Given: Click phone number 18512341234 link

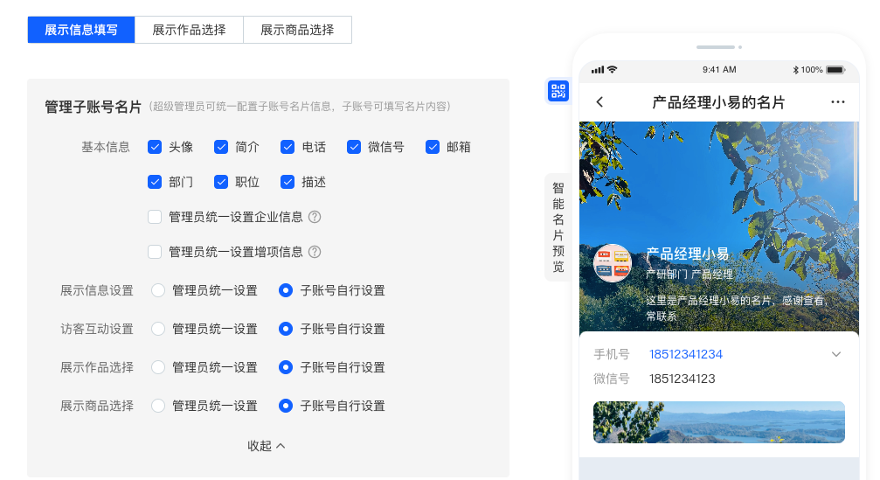Looking at the screenshot, I should (686, 354).
